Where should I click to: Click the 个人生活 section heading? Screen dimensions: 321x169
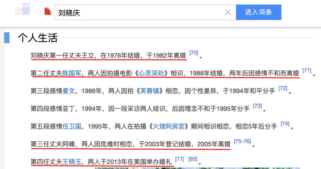(x=38, y=38)
